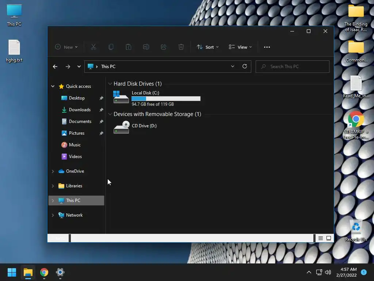374x281 pixels.
Task: Go forward with the right arrow
Action: click(x=68, y=67)
